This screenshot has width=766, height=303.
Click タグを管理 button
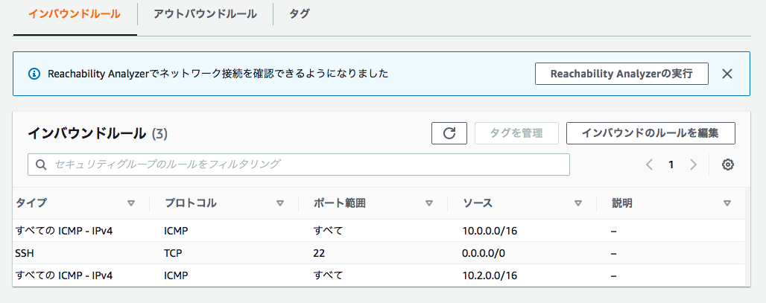tap(516, 133)
